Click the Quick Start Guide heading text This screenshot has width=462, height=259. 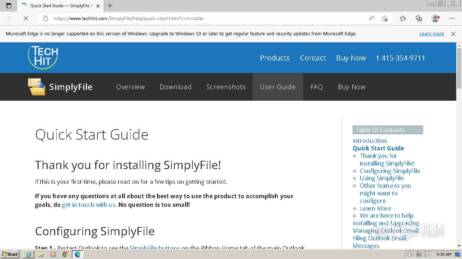92,135
